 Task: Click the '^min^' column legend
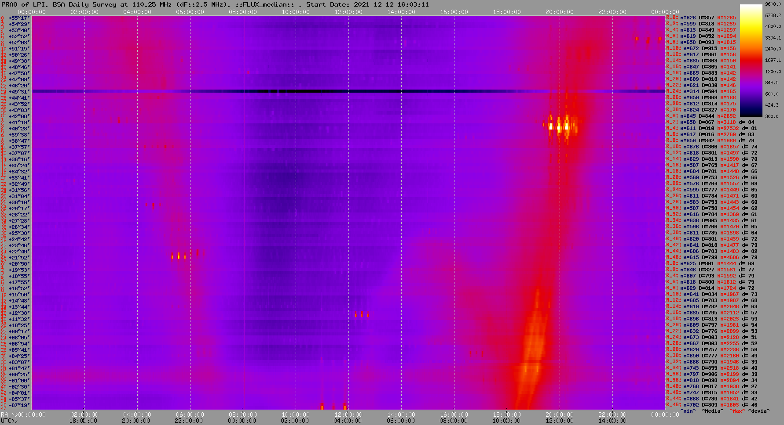point(688,411)
